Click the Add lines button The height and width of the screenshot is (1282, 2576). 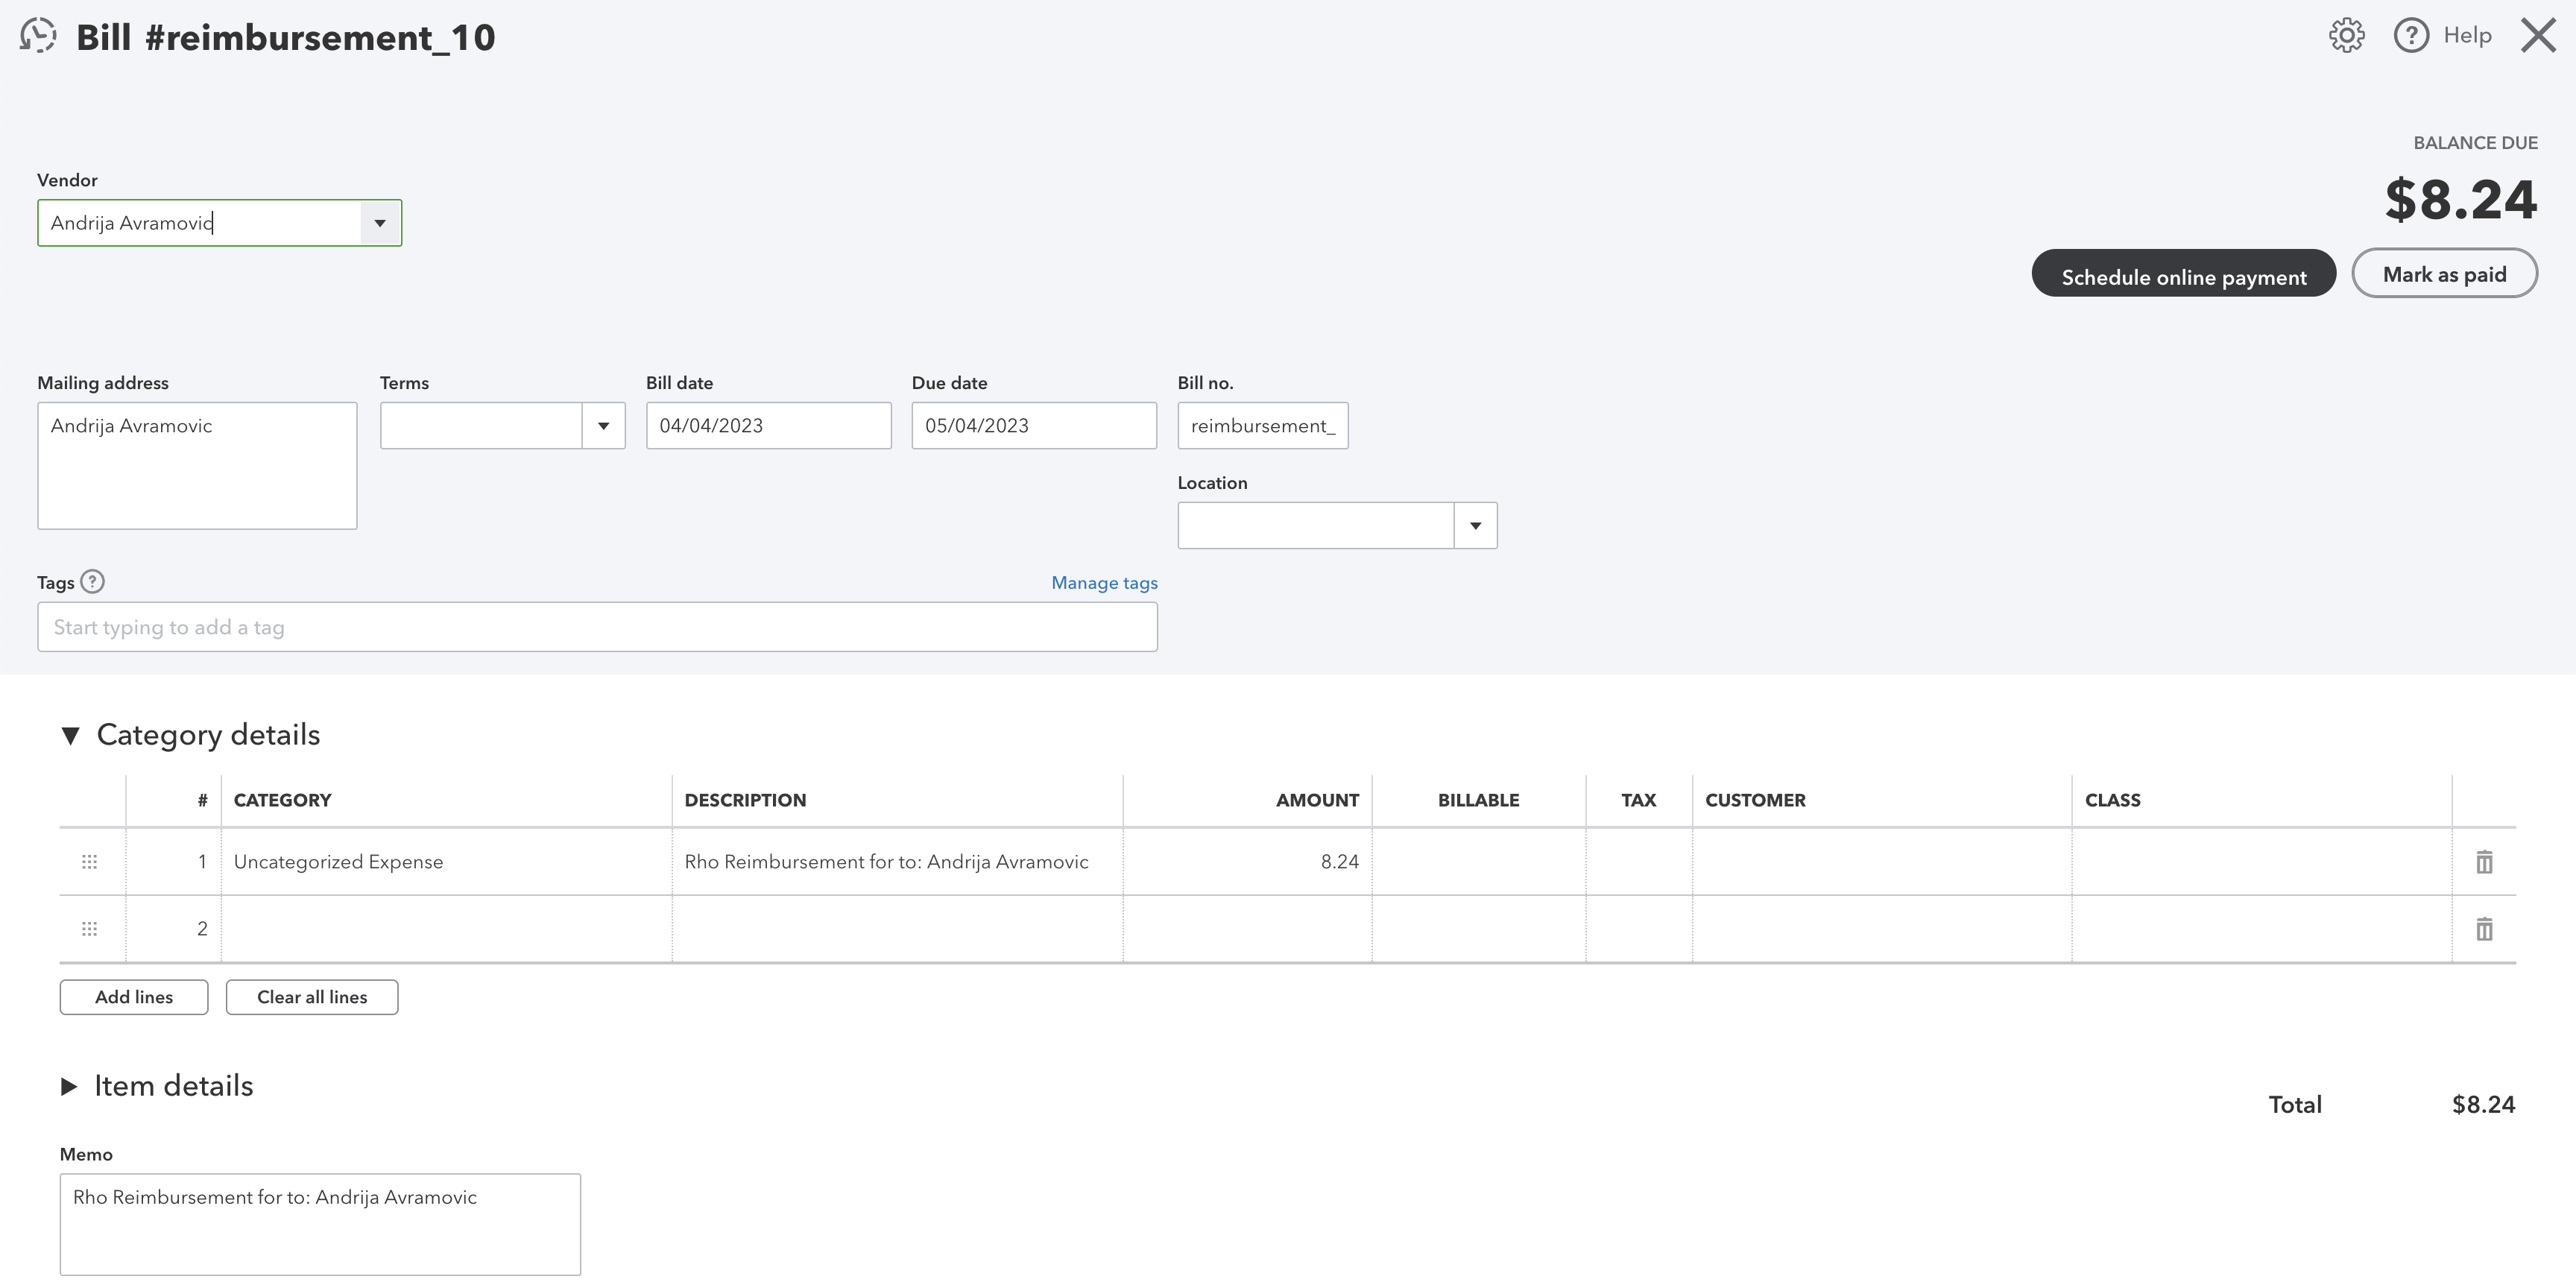(x=134, y=997)
